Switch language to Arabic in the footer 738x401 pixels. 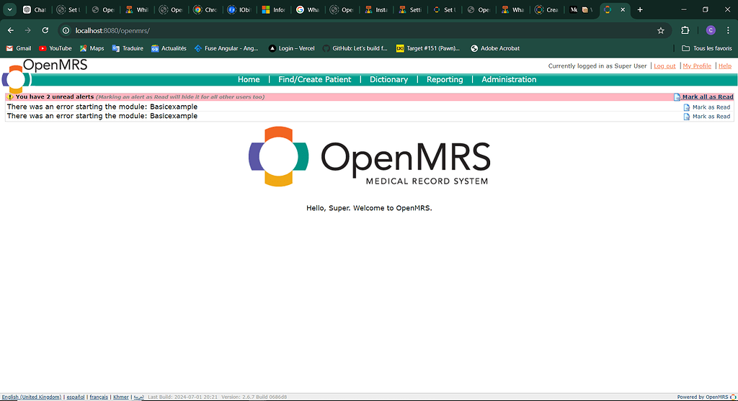[139, 397]
